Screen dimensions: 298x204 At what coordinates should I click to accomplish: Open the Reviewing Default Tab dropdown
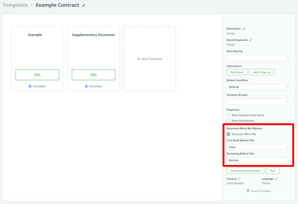(x=258, y=160)
